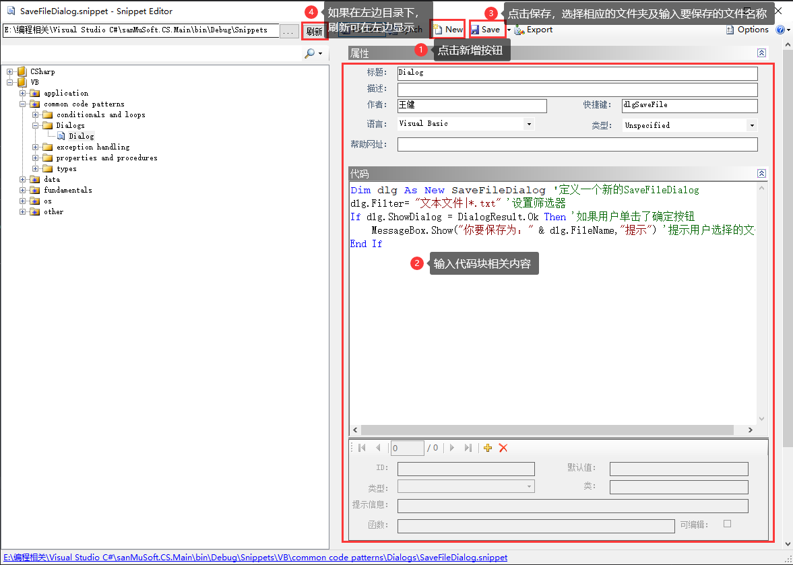Screen dimensions: 793x565
Task: Click the 作者 author field
Action: point(472,106)
